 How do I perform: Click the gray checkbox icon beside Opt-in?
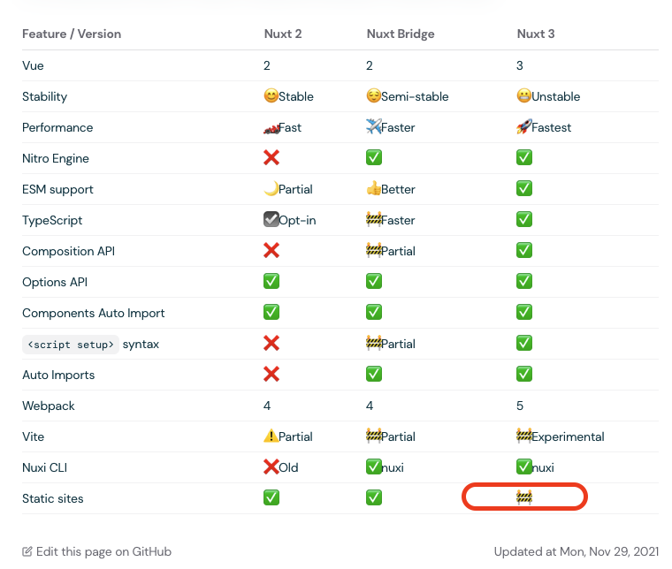pyautogui.click(x=271, y=220)
